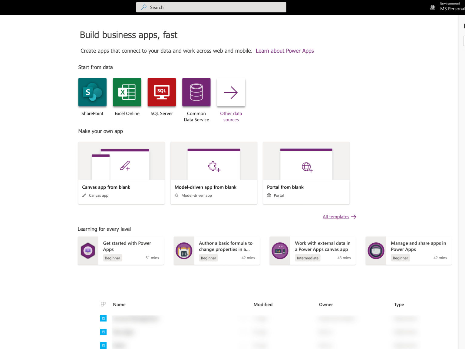Open Work with external data course title

323,246
